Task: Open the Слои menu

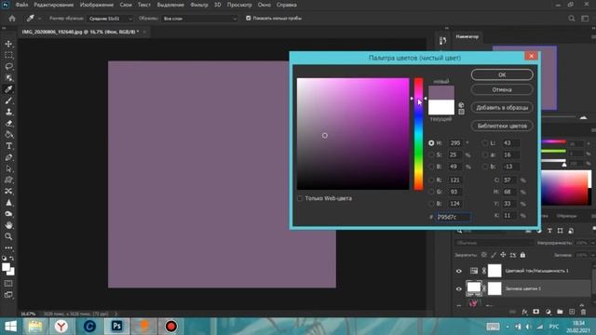Action: point(126,5)
